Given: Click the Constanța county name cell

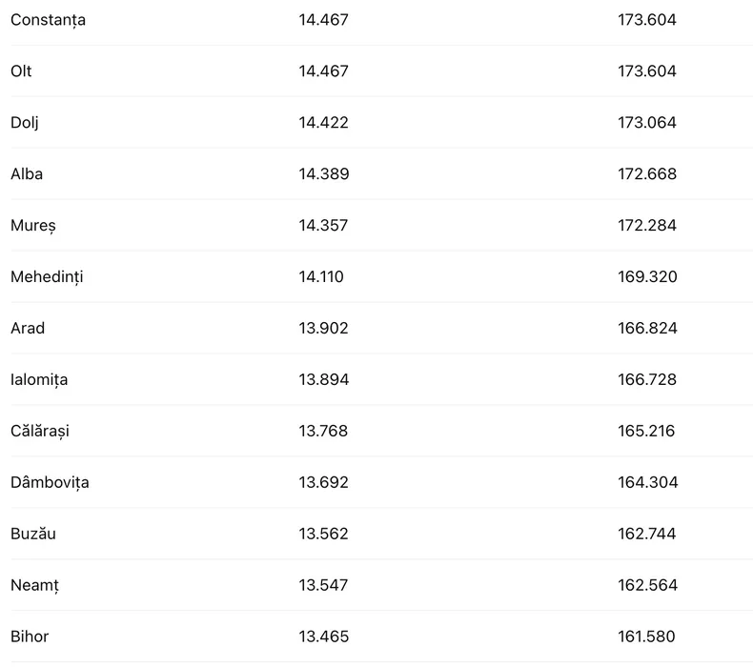Looking at the screenshot, I should [48, 19].
